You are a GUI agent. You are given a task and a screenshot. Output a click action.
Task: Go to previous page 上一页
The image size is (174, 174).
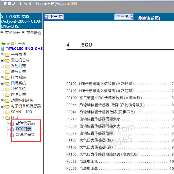pos(54,17)
